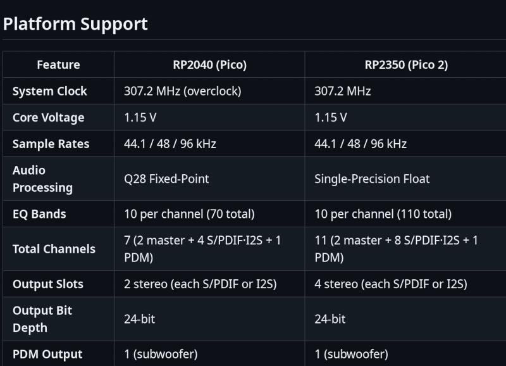Image resolution: width=506 pixels, height=366 pixels.
Task: Click the Total Channels row label
Action: (x=54, y=249)
